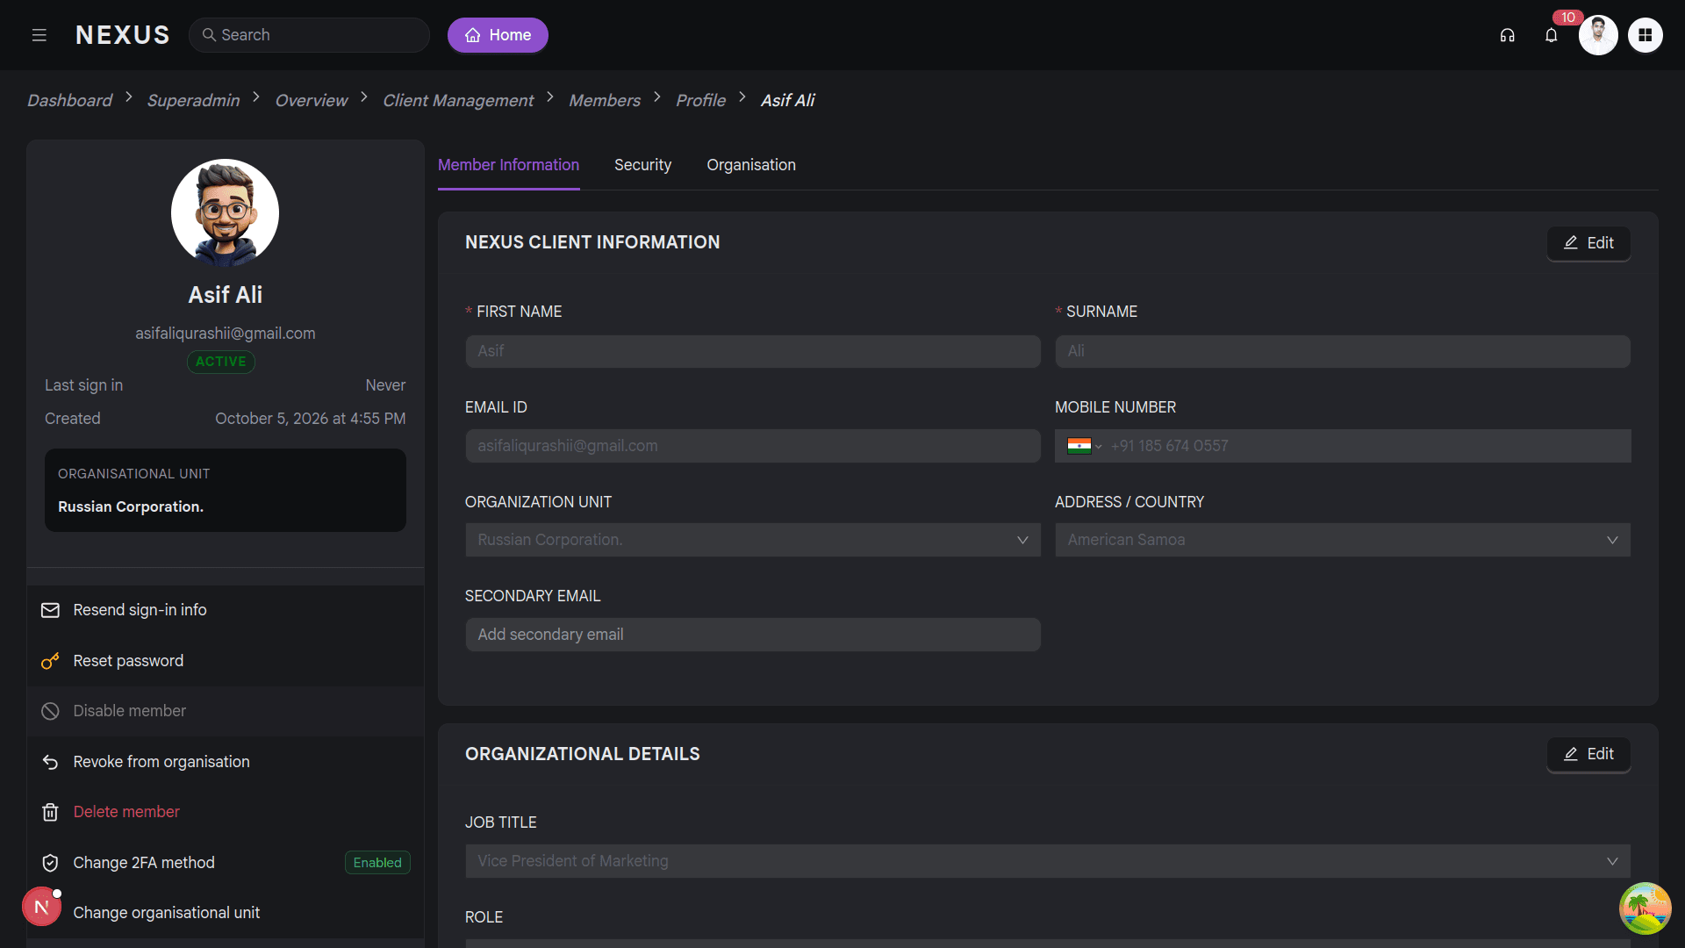Viewport: 1685px width, 948px height.
Task: Click the key icon for Reset password
Action: click(x=50, y=661)
